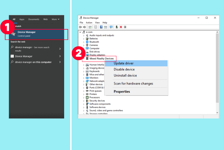Expand the Audio inputs and outputs node
The image size is (223, 150).
(x=84, y=36)
